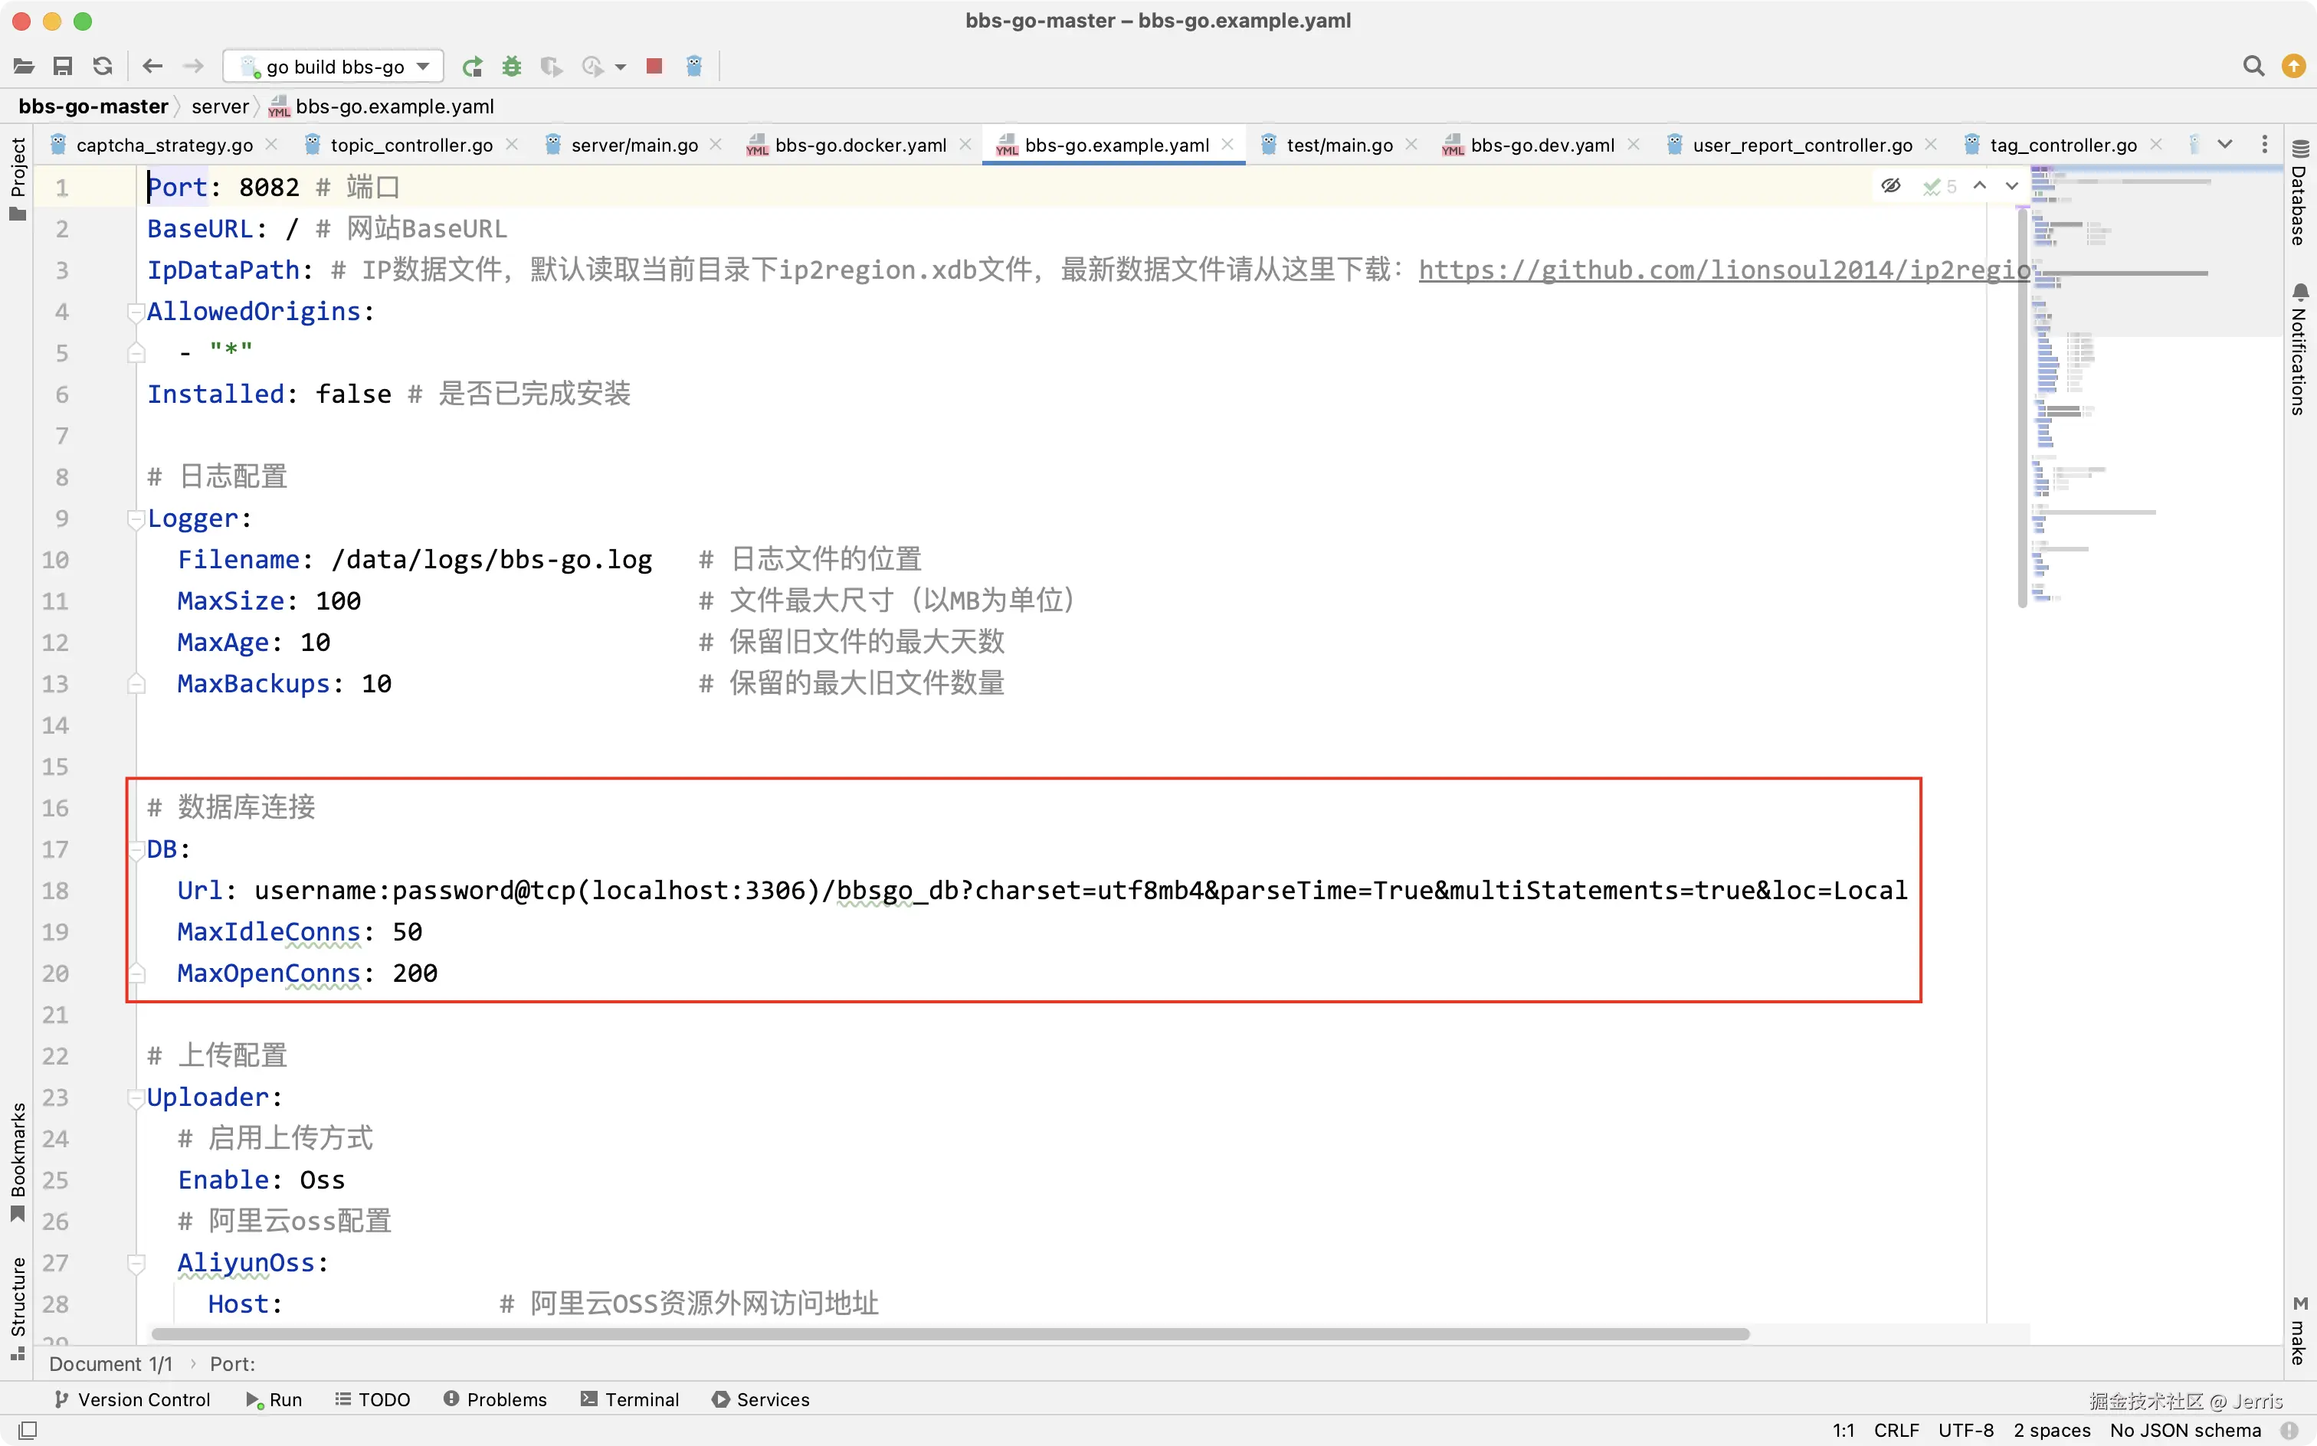The width and height of the screenshot is (2317, 1446).
Task: Navigate back with the left arrow
Action: (152, 66)
